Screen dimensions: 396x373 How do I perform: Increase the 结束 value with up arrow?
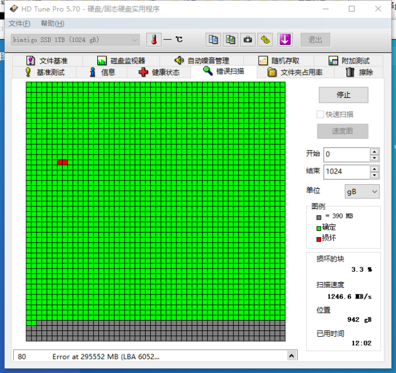tap(374, 169)
